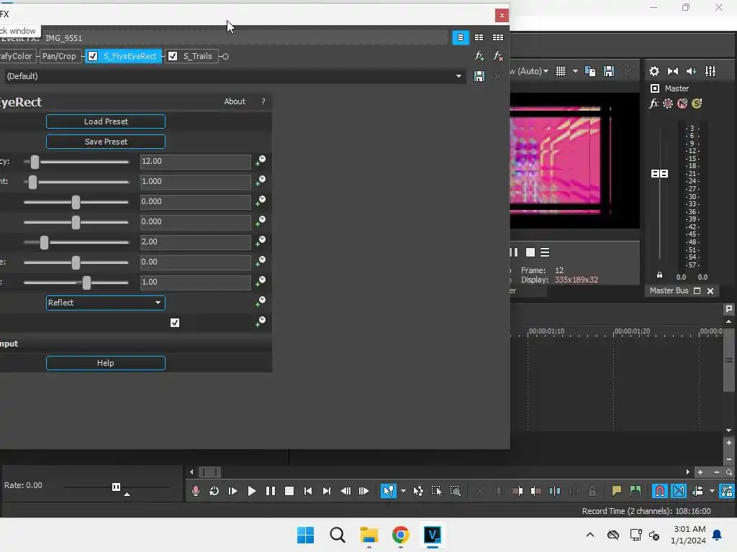Open the Reflect mode dropdown
737x552 pixels.
(x=106, y=303)
